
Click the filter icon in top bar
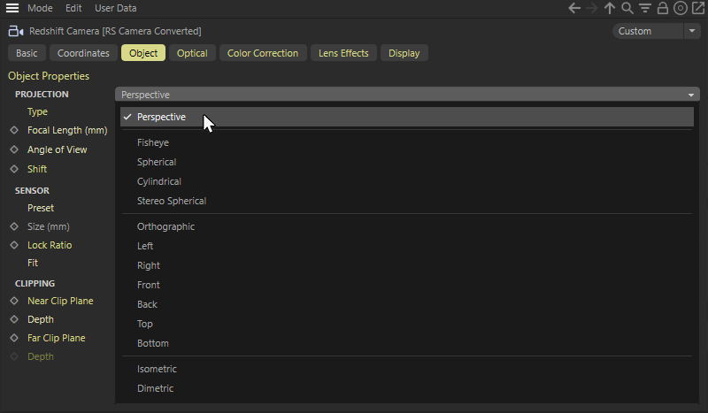[x=645, y=8]
